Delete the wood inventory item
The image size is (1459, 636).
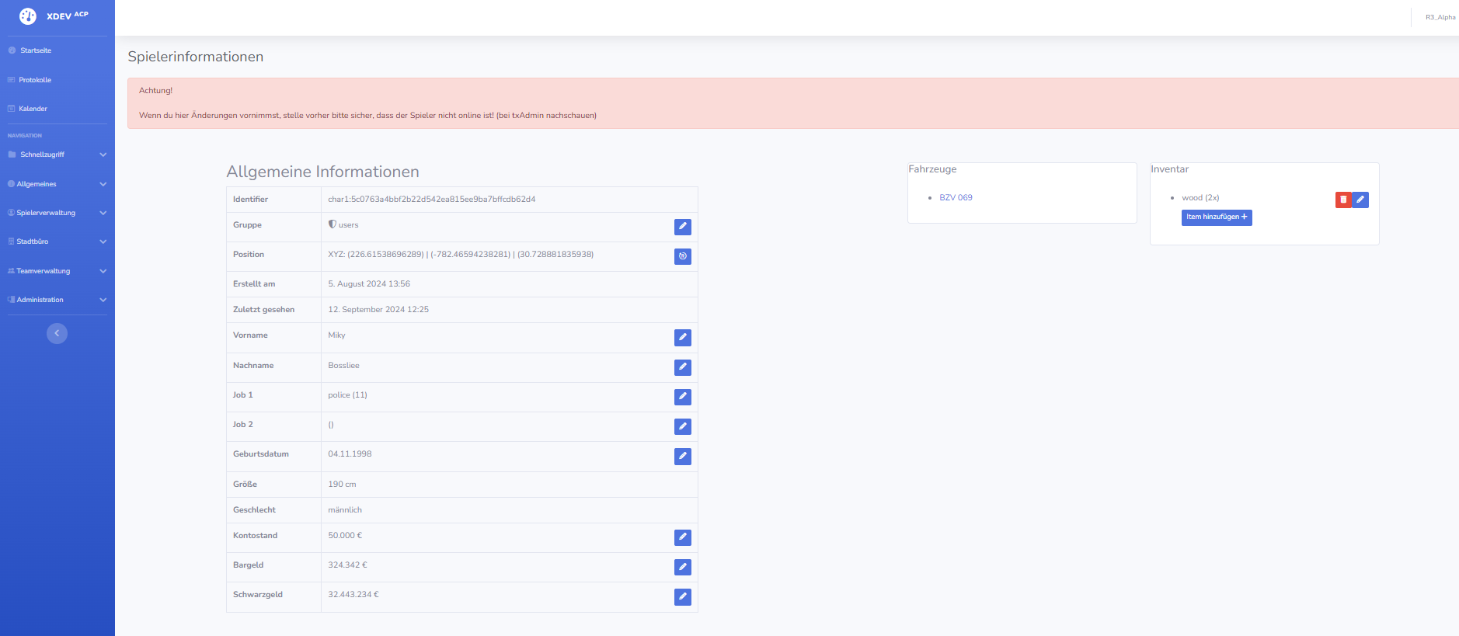coord(1343,200)
